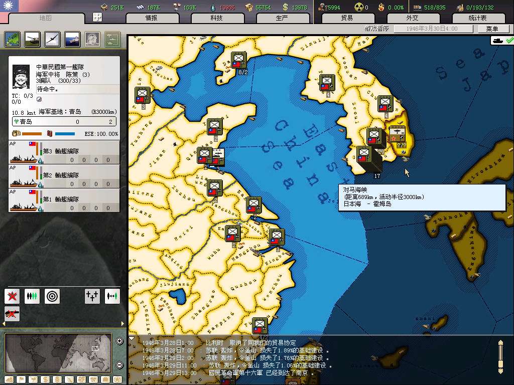The height and width of the screenshot is (385, 514).
Task: Select the fleet counter at Qingdao port
Action: pos(219,156)
